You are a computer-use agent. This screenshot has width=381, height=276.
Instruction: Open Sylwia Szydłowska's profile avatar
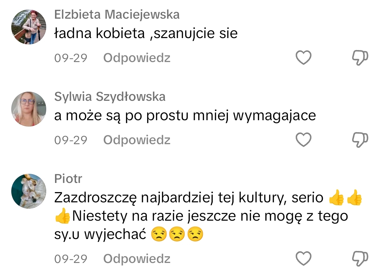click(29, 109)
